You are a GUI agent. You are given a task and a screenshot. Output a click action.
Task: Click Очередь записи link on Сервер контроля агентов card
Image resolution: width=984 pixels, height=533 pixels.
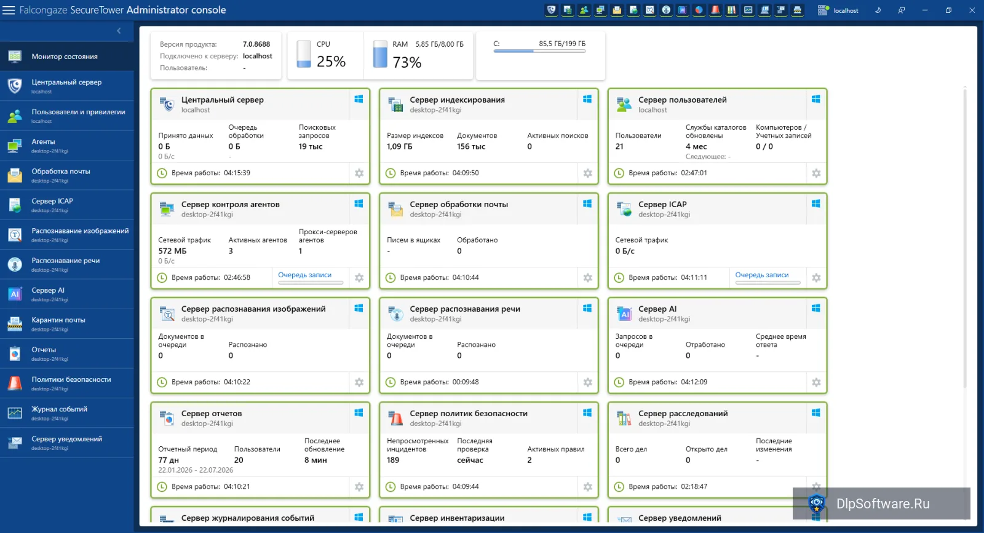coord(305,275)
